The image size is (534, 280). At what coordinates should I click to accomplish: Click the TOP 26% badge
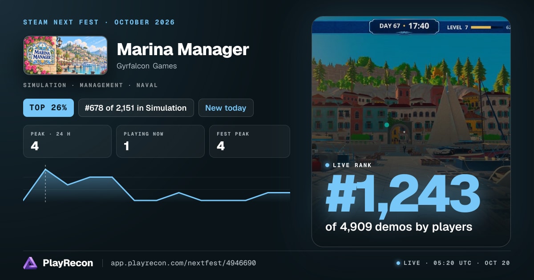point(49,108)
